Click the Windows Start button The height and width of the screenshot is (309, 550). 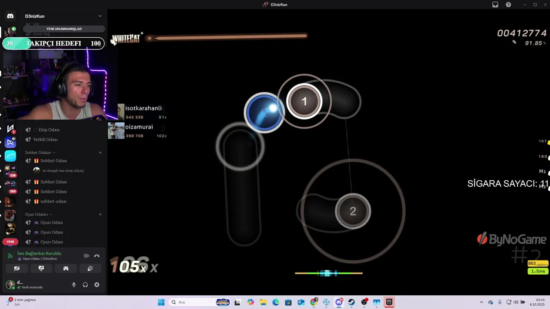[x=161, y=302]
